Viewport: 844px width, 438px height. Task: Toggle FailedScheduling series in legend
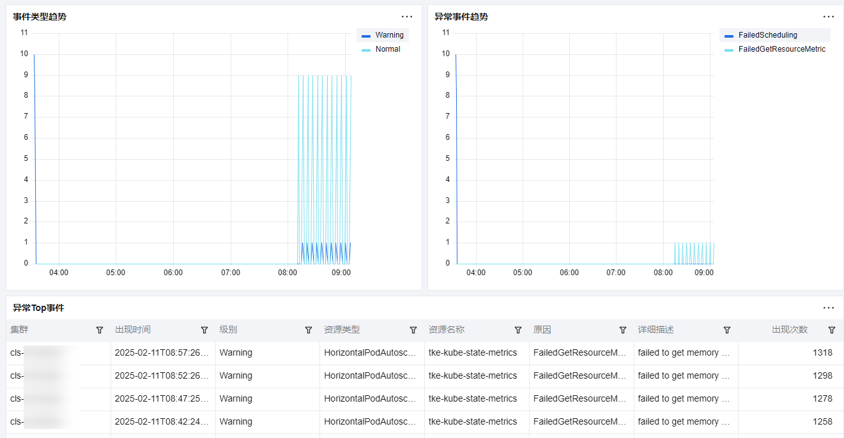coord(767,35)
